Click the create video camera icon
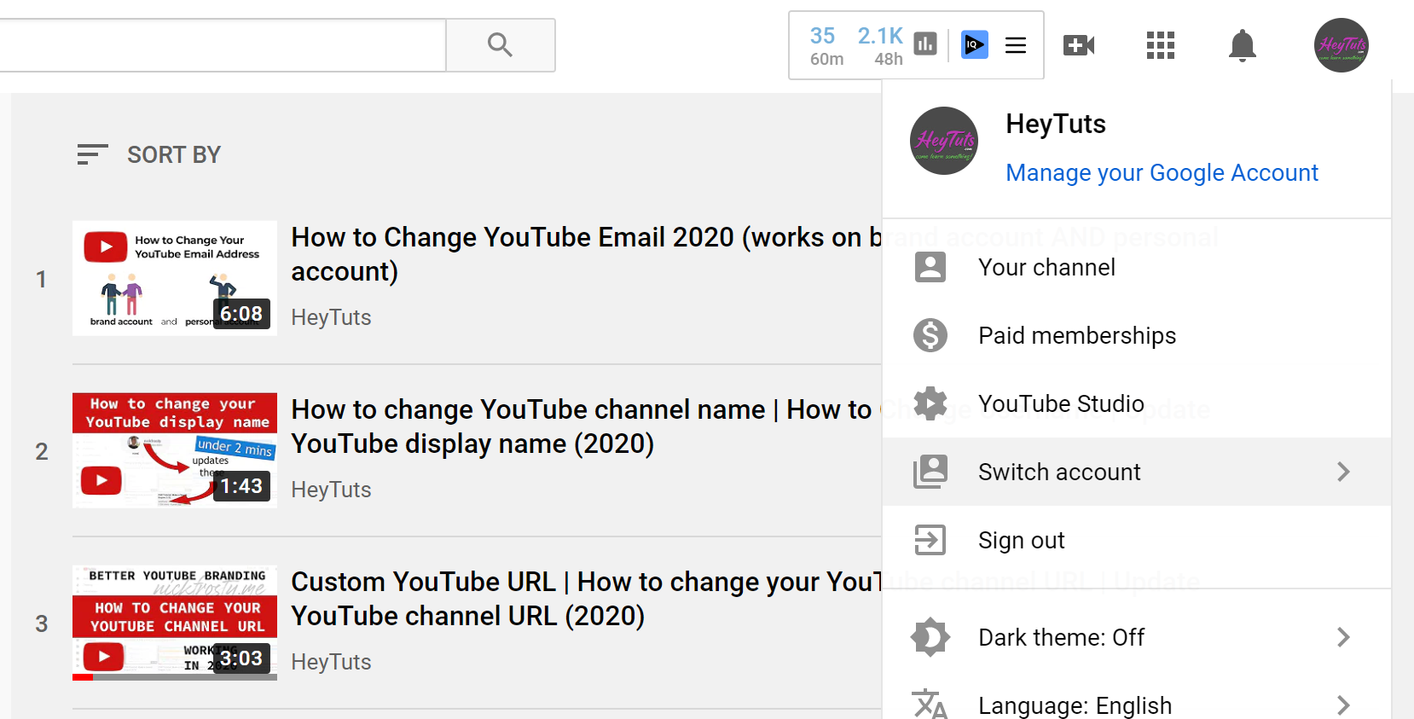 point(1079,45)
